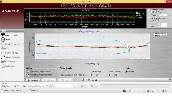Click the Frequeny [kHz] axis label
172x109 pixels.
click(92, 63)
